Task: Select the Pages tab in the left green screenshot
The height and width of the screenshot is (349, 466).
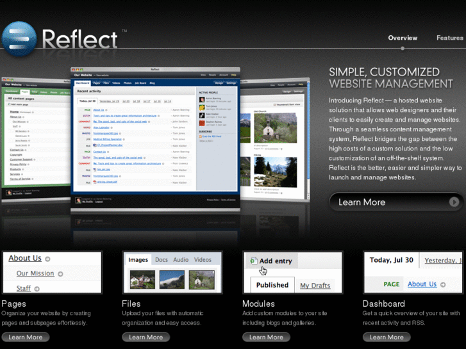Action: pos(24,92)
